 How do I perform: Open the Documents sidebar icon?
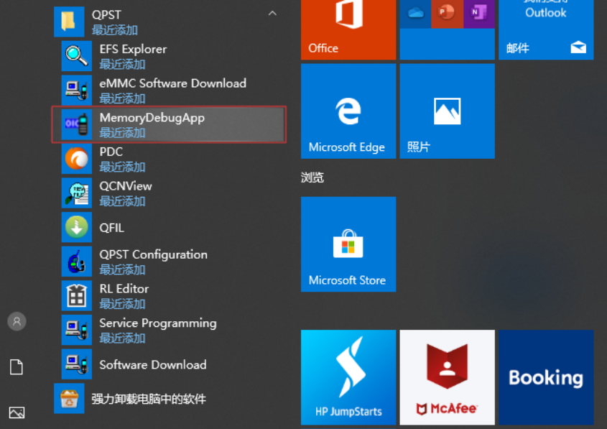(17, 366)
